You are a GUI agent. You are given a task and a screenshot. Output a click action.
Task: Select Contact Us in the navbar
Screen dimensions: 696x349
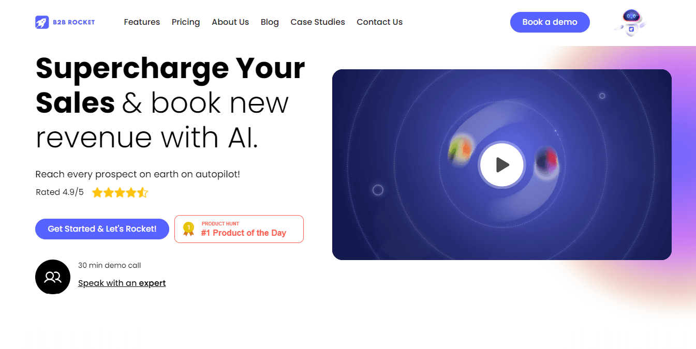pyautogui.click(x=379, y=22)
